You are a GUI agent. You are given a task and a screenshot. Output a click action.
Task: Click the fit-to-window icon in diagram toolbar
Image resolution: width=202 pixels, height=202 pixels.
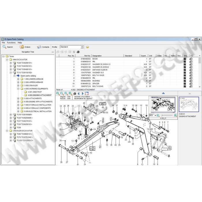coord(87,93)
